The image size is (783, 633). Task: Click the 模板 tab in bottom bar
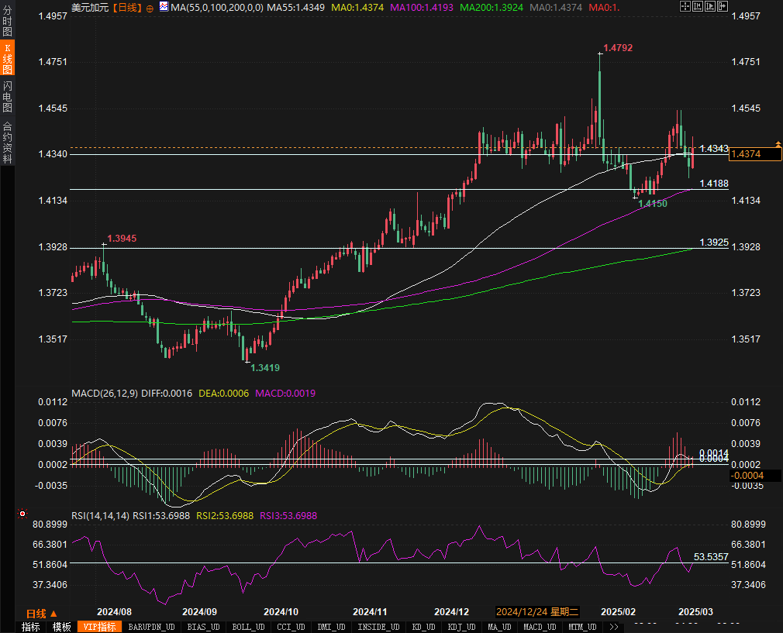(62, 627)
